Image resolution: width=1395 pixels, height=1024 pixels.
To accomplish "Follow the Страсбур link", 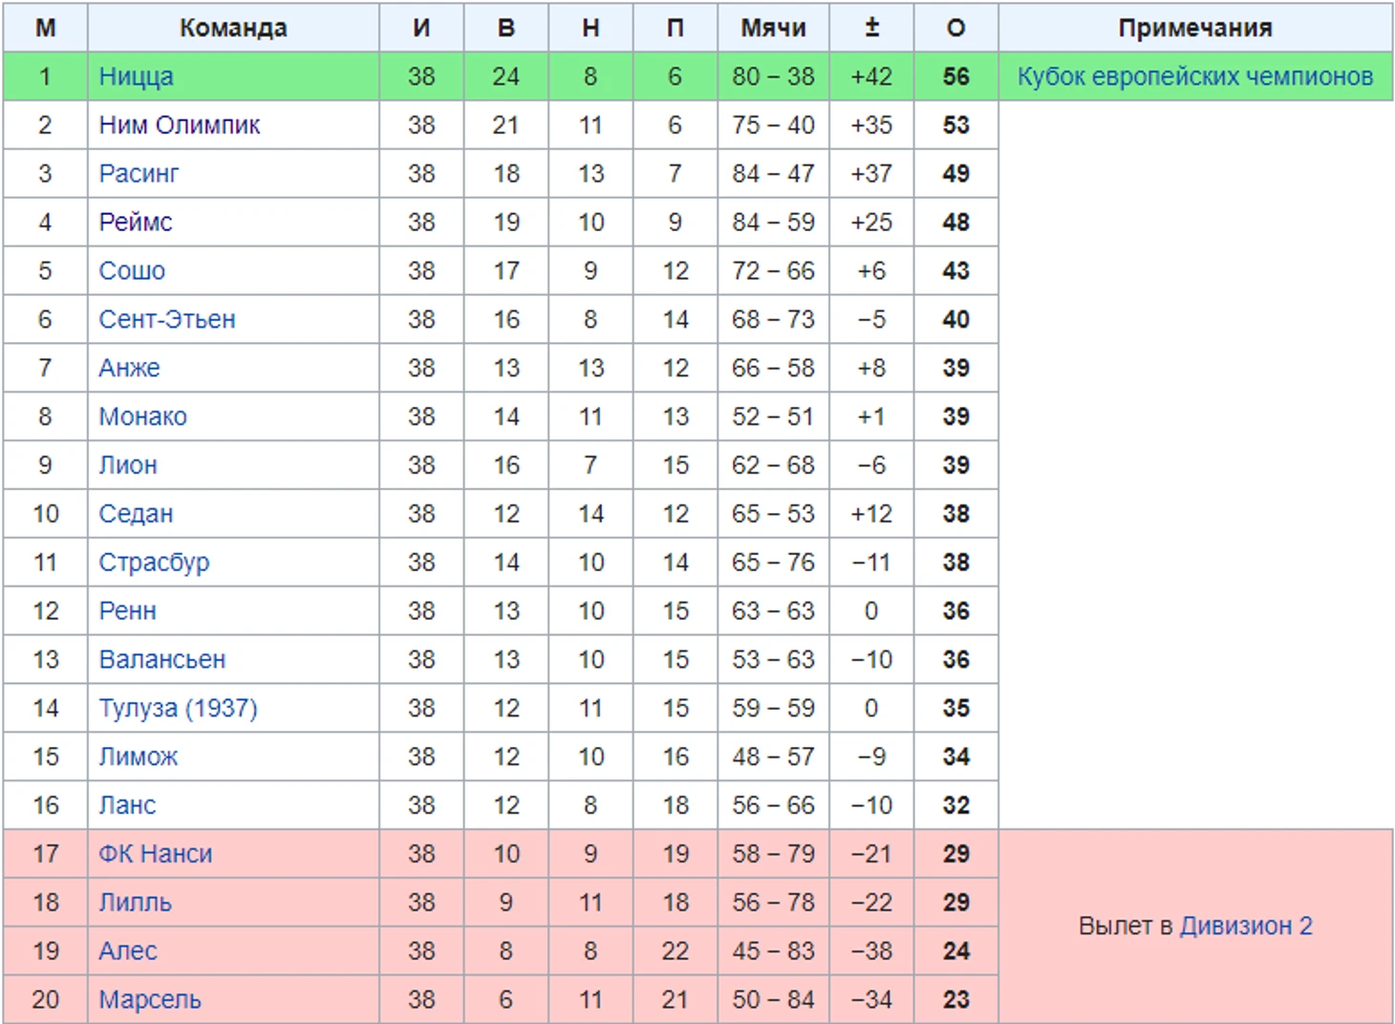I will 154,563.
